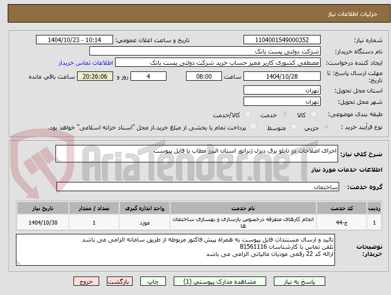Click the چاپ print button

point(153,281)
